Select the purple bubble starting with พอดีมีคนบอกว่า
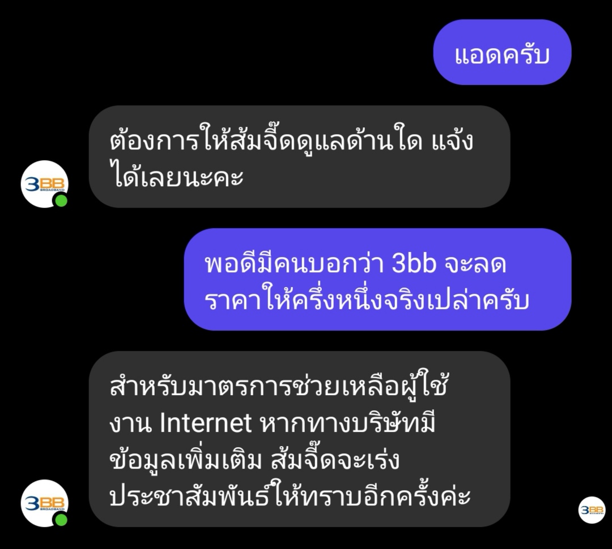The height and width of the screenshot is (549, 612). [377, 279]
